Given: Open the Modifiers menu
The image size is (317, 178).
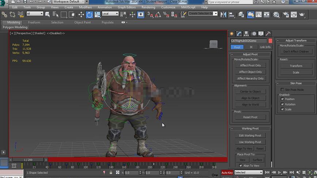Looking at the screenshot, I should coord(85,7).
